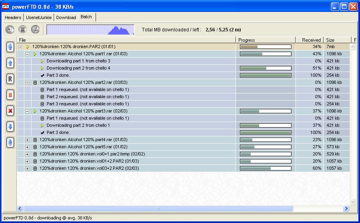Click the play icon beside Downloading part 2 from chello 1
The height and width of the screenshot is (223, 360).
[x=42, y=126]
